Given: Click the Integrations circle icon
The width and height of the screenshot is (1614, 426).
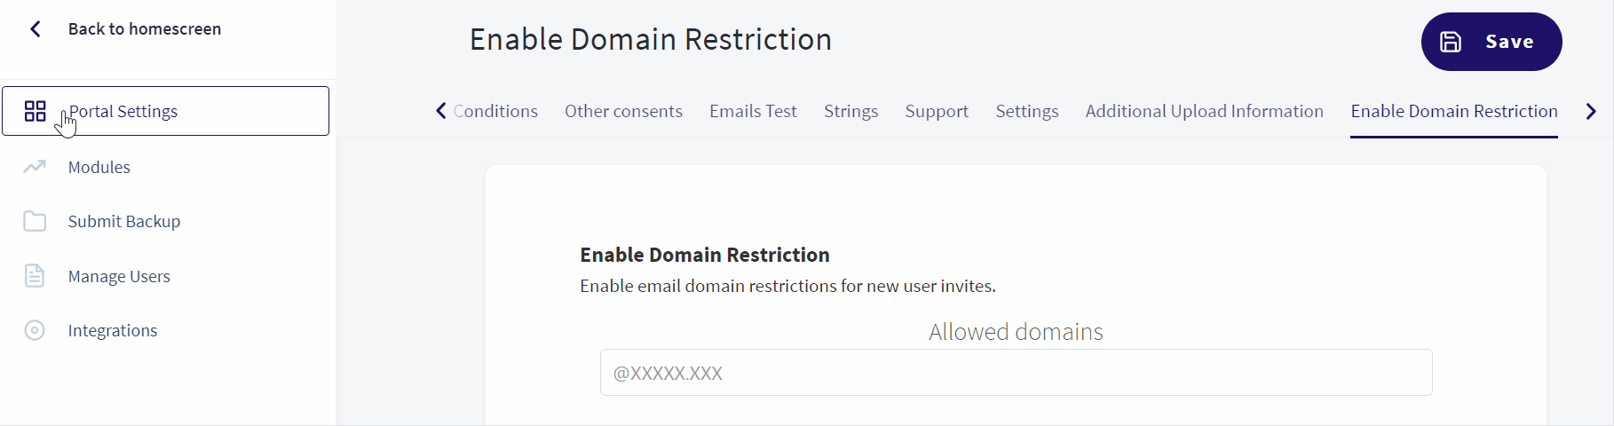Looking at the screenshot, I should click(x=35, y=330).
